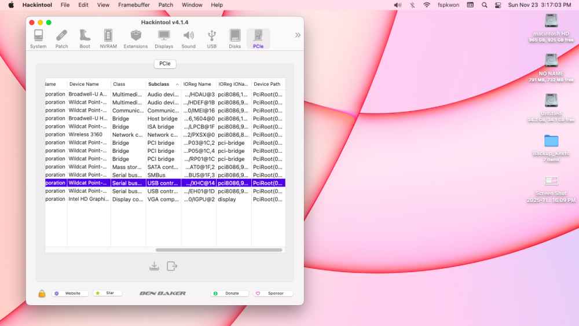Open the Apple menu
Image resolution: width=579 pixels, height=326 pixels.
11,5
